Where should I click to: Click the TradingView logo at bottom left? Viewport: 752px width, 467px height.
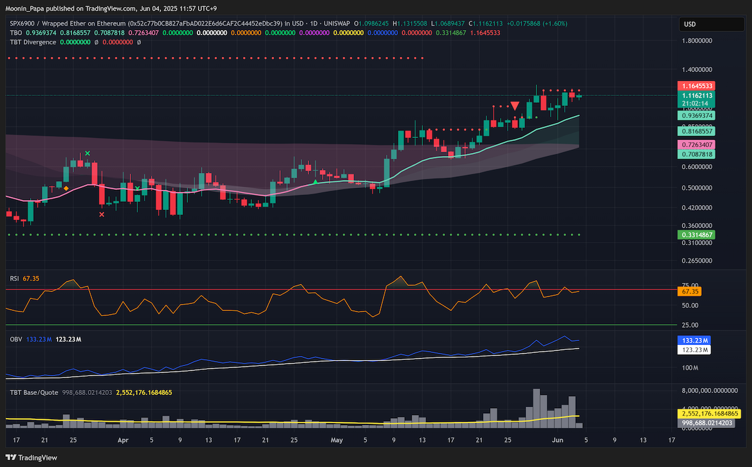tap(31, 458)
